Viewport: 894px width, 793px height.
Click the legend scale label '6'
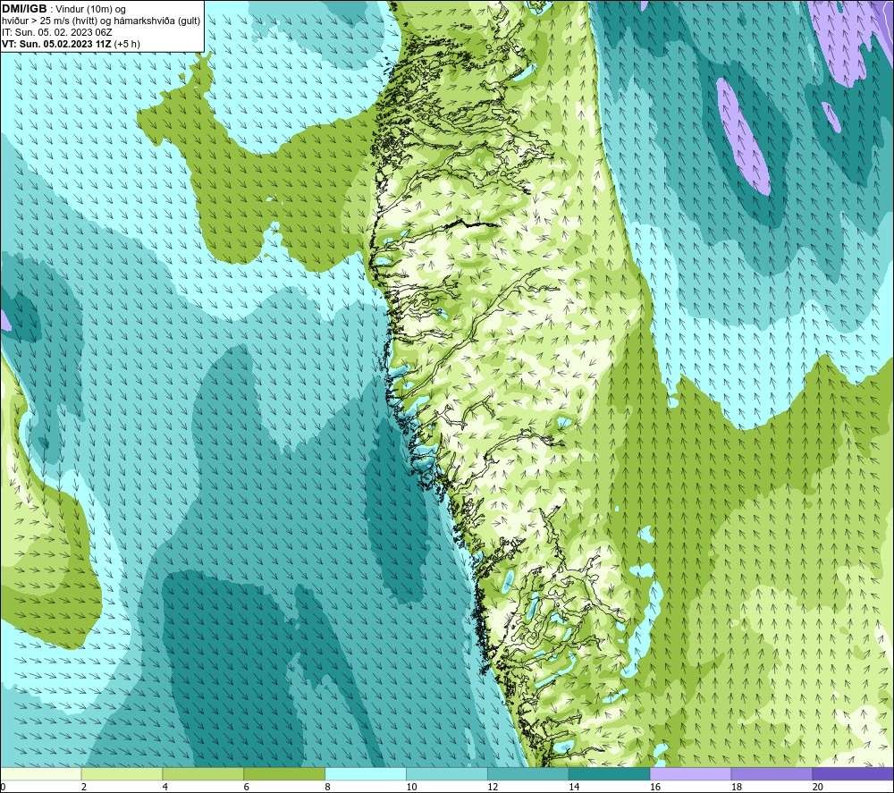(247, 787)
